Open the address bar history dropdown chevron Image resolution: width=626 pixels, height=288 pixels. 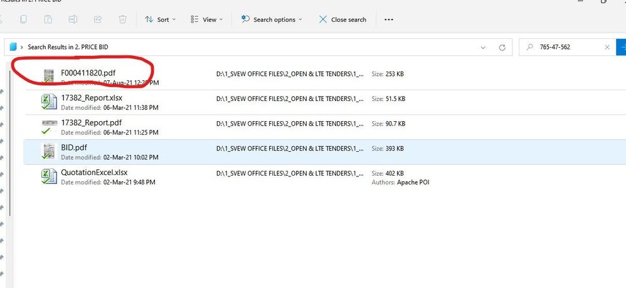click(x=483, y=48)
